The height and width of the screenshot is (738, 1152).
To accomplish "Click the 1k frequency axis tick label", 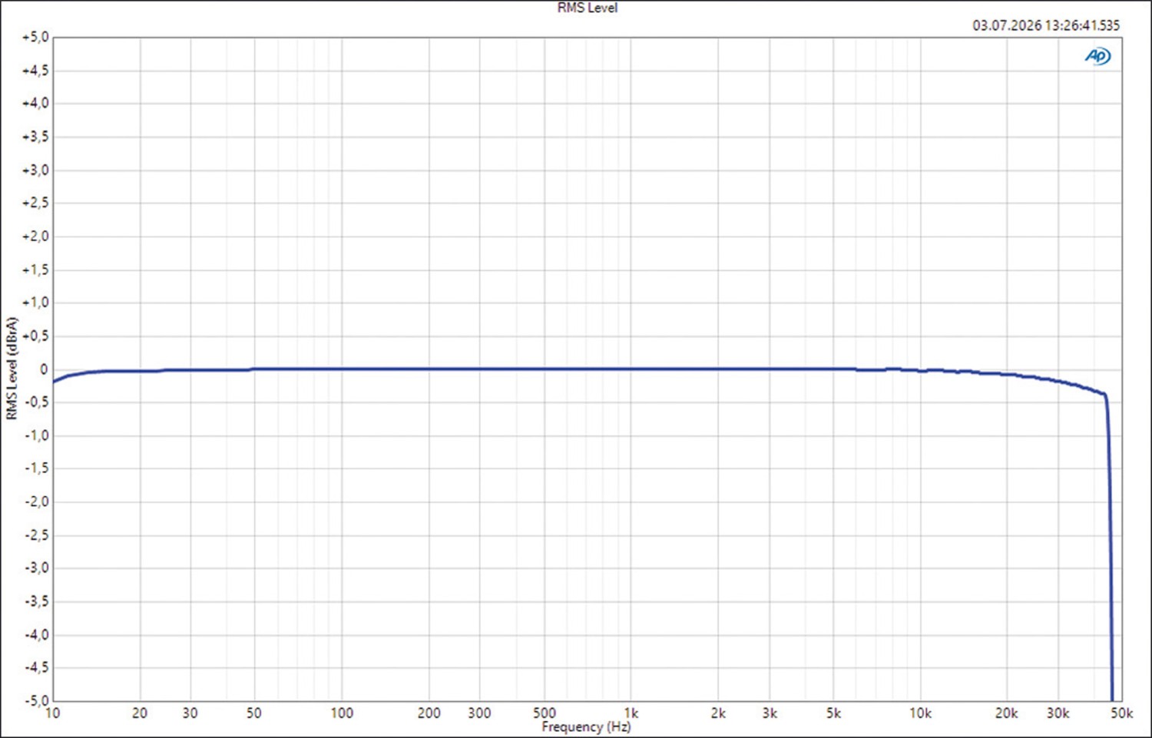I will pos(631,713).
